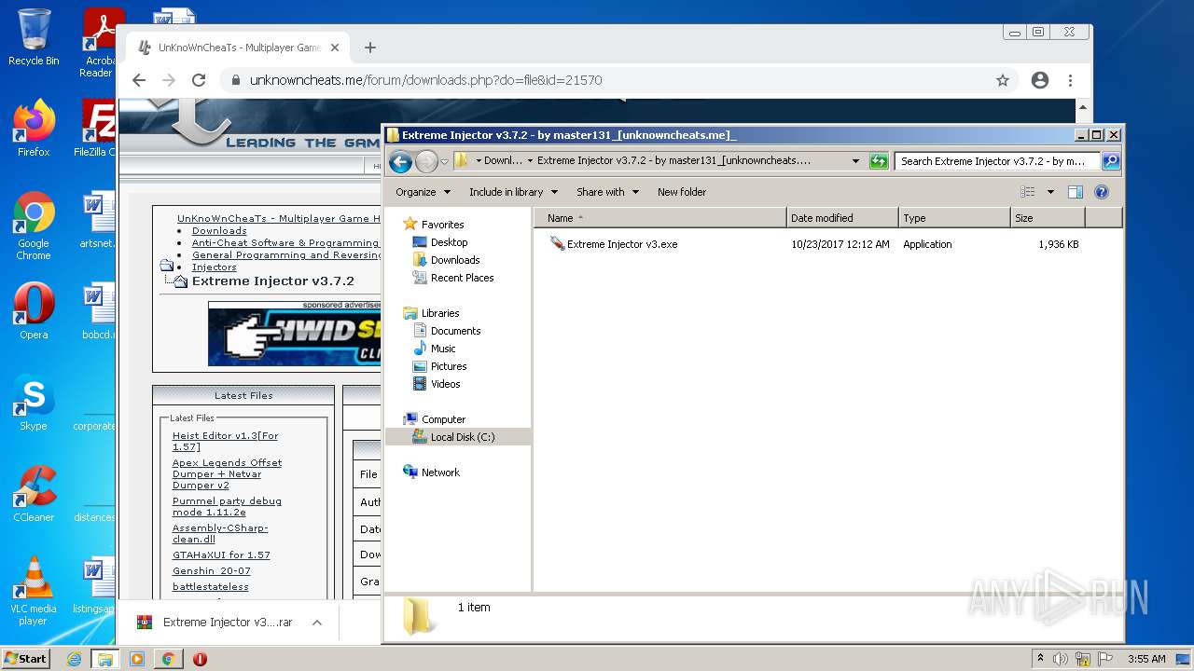
Task: Sort by the Name column header
Action: tap(660, 218)
